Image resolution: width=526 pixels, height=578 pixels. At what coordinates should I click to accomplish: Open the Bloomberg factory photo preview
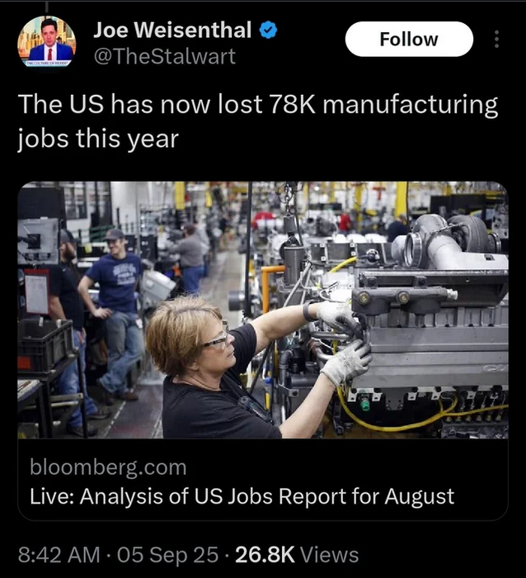point(263,310)
